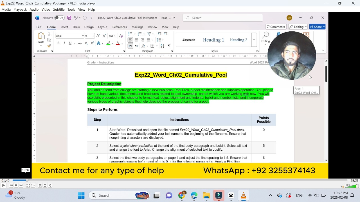The width and height of the screenshot is (360, 202).
Task: Increase font size with the larger A icon
Action: (x=98, y=36)
